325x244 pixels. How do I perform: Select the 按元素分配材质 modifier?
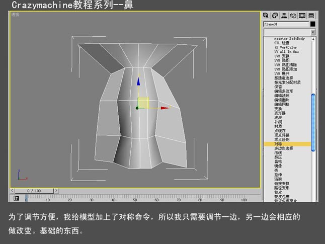(x=287, y=83)
